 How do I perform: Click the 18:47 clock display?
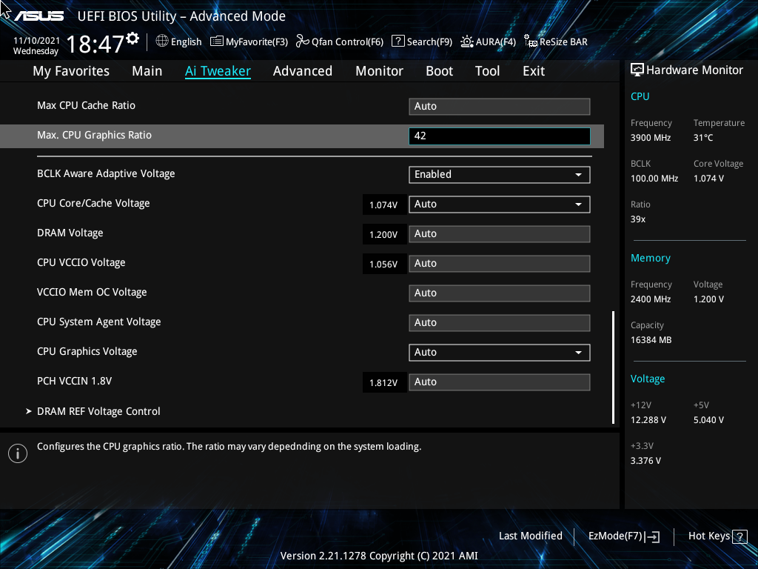[x=95, y=44]
